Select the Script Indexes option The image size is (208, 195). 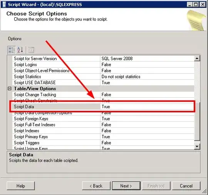[27, 131]
